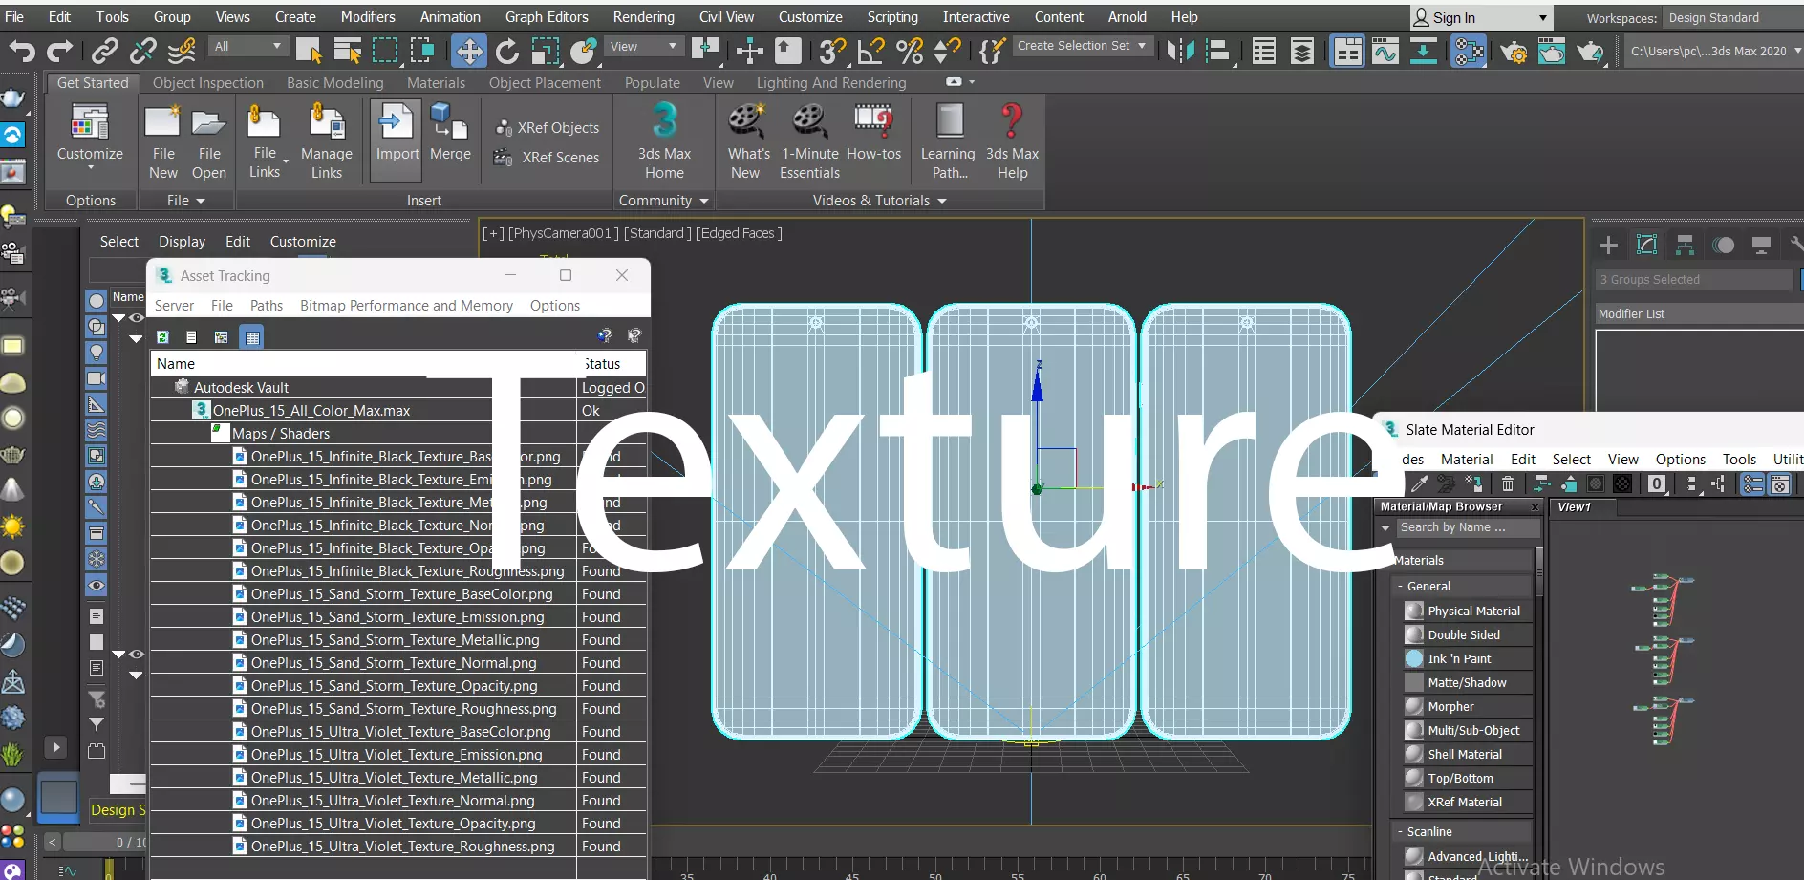Activate the Select and Link tool

(105, 51)
